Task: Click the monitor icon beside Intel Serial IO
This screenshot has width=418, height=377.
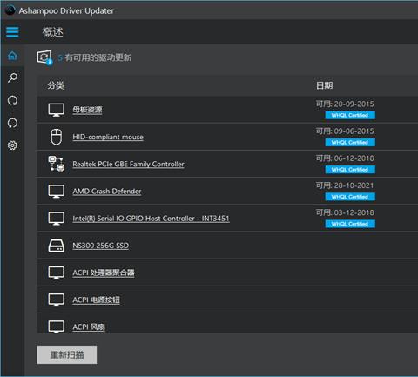Action: tap(57, 219)
